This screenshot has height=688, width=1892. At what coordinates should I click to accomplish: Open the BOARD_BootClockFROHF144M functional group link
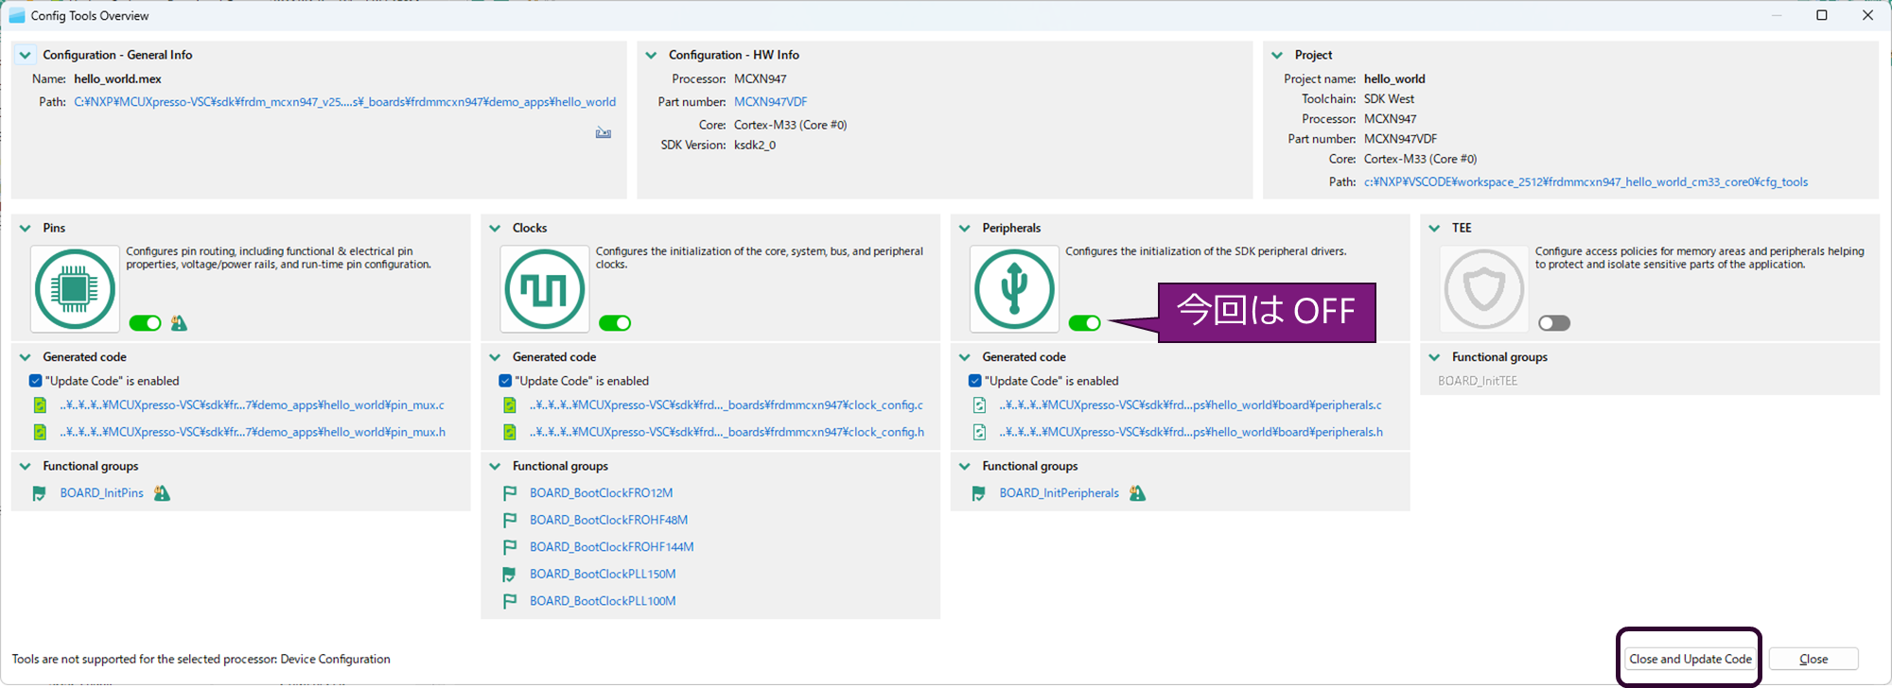point(611,547)
